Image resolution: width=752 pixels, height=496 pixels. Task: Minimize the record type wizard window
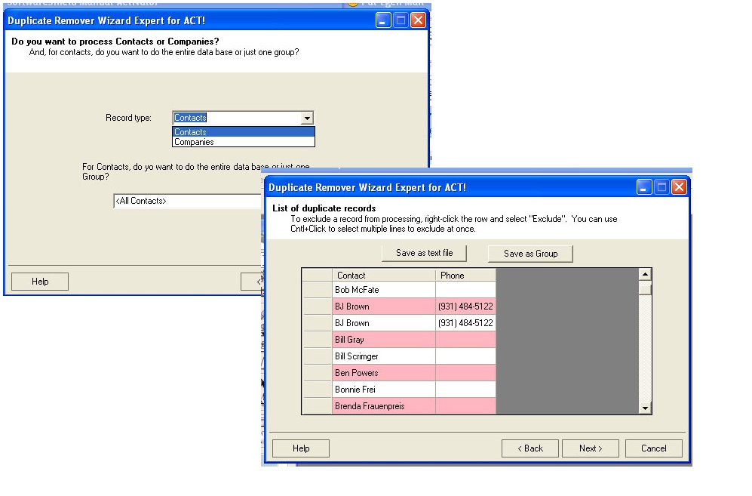pyautogui.click(x=383, y=20)
